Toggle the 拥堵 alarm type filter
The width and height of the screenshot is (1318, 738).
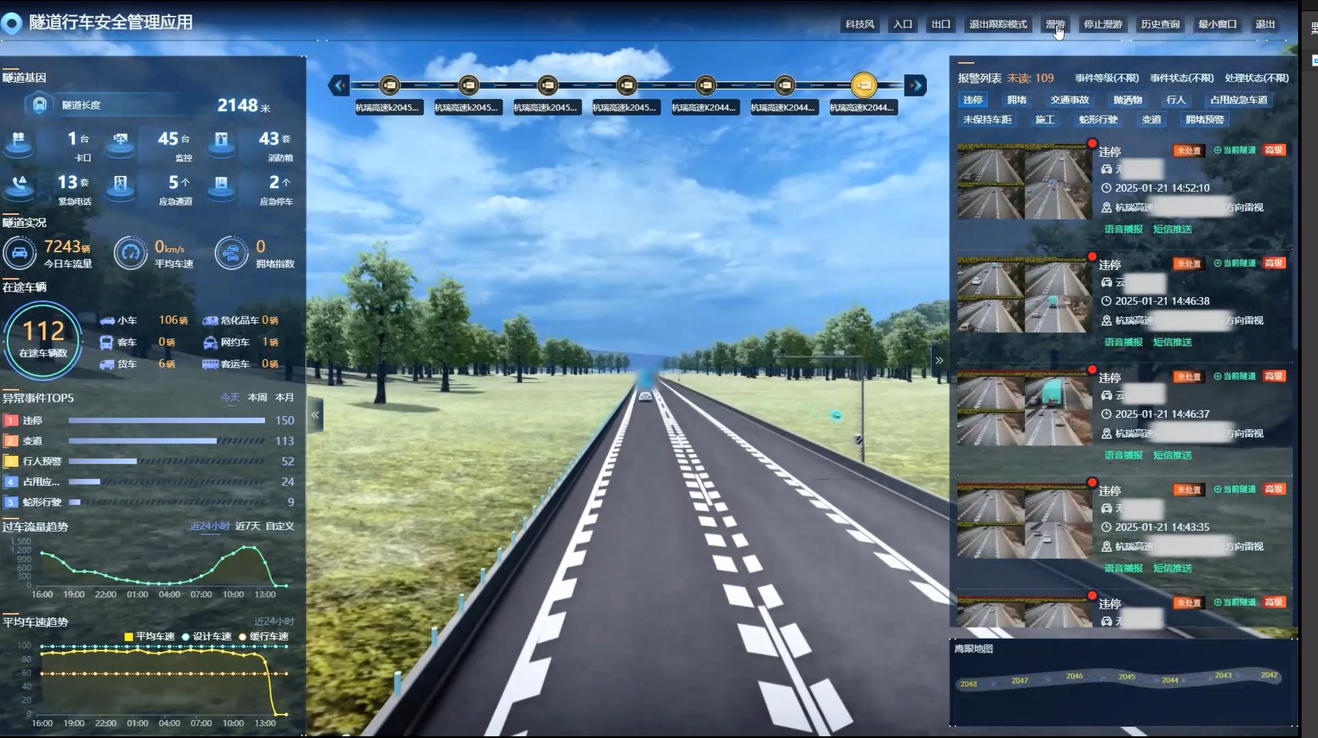tap(1017, 100)
